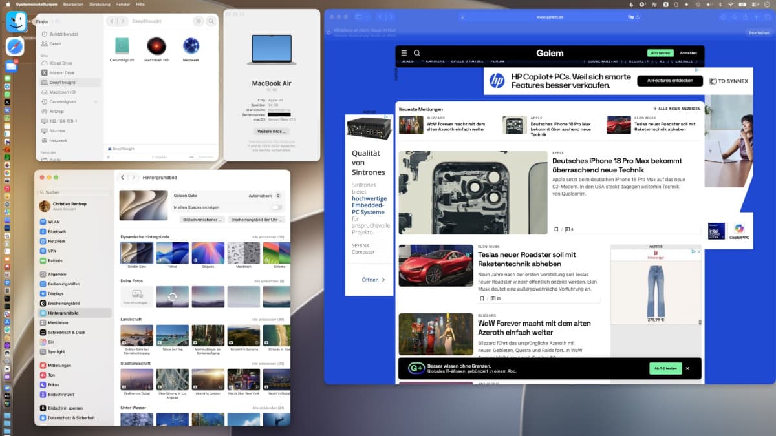
Task: Expand 'Alle einblenden (83)' for Landschaft
Action: click(267, 319)
